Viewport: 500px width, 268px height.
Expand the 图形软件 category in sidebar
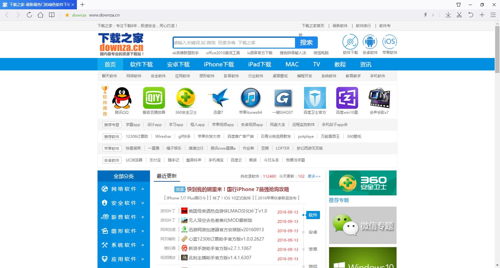coord(124,231)
